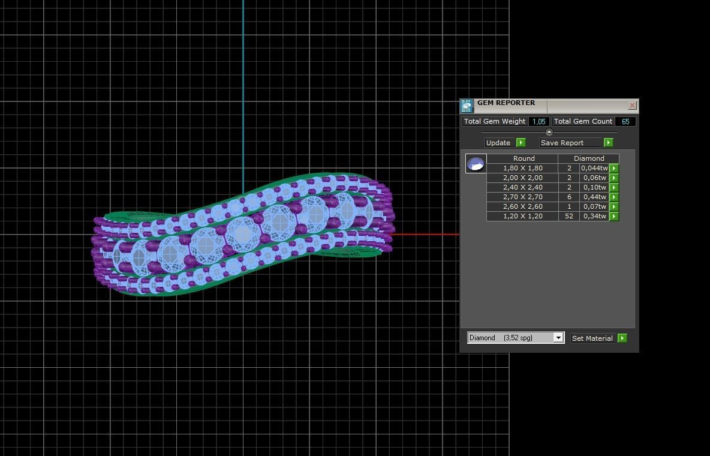Click the 0,34tw weight cell

(x=594, y=216)
